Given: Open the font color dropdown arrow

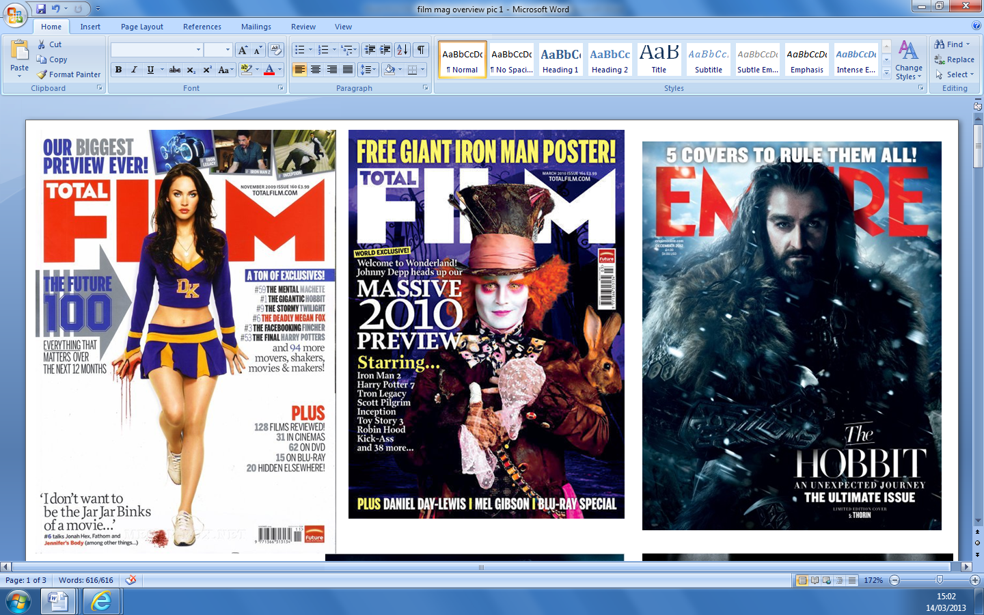Looking at the screenshot, I should click(280, 70).
